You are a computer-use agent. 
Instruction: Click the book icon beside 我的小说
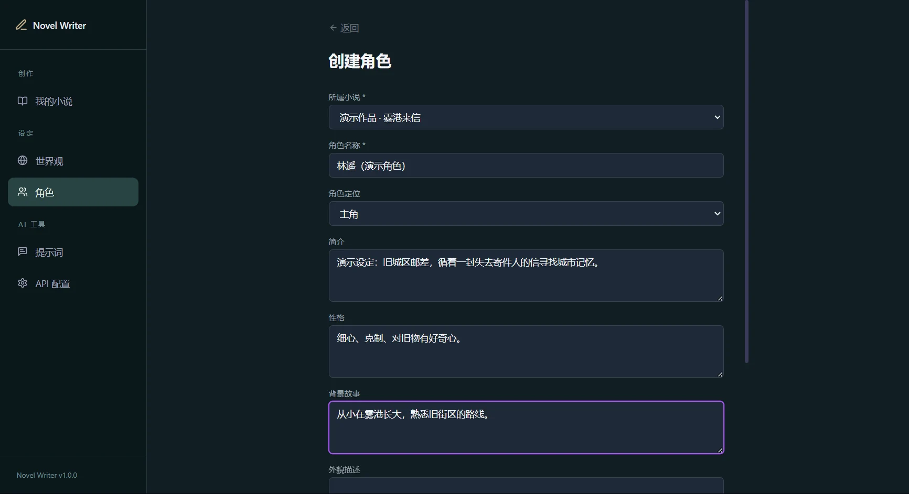pos(23,101)
